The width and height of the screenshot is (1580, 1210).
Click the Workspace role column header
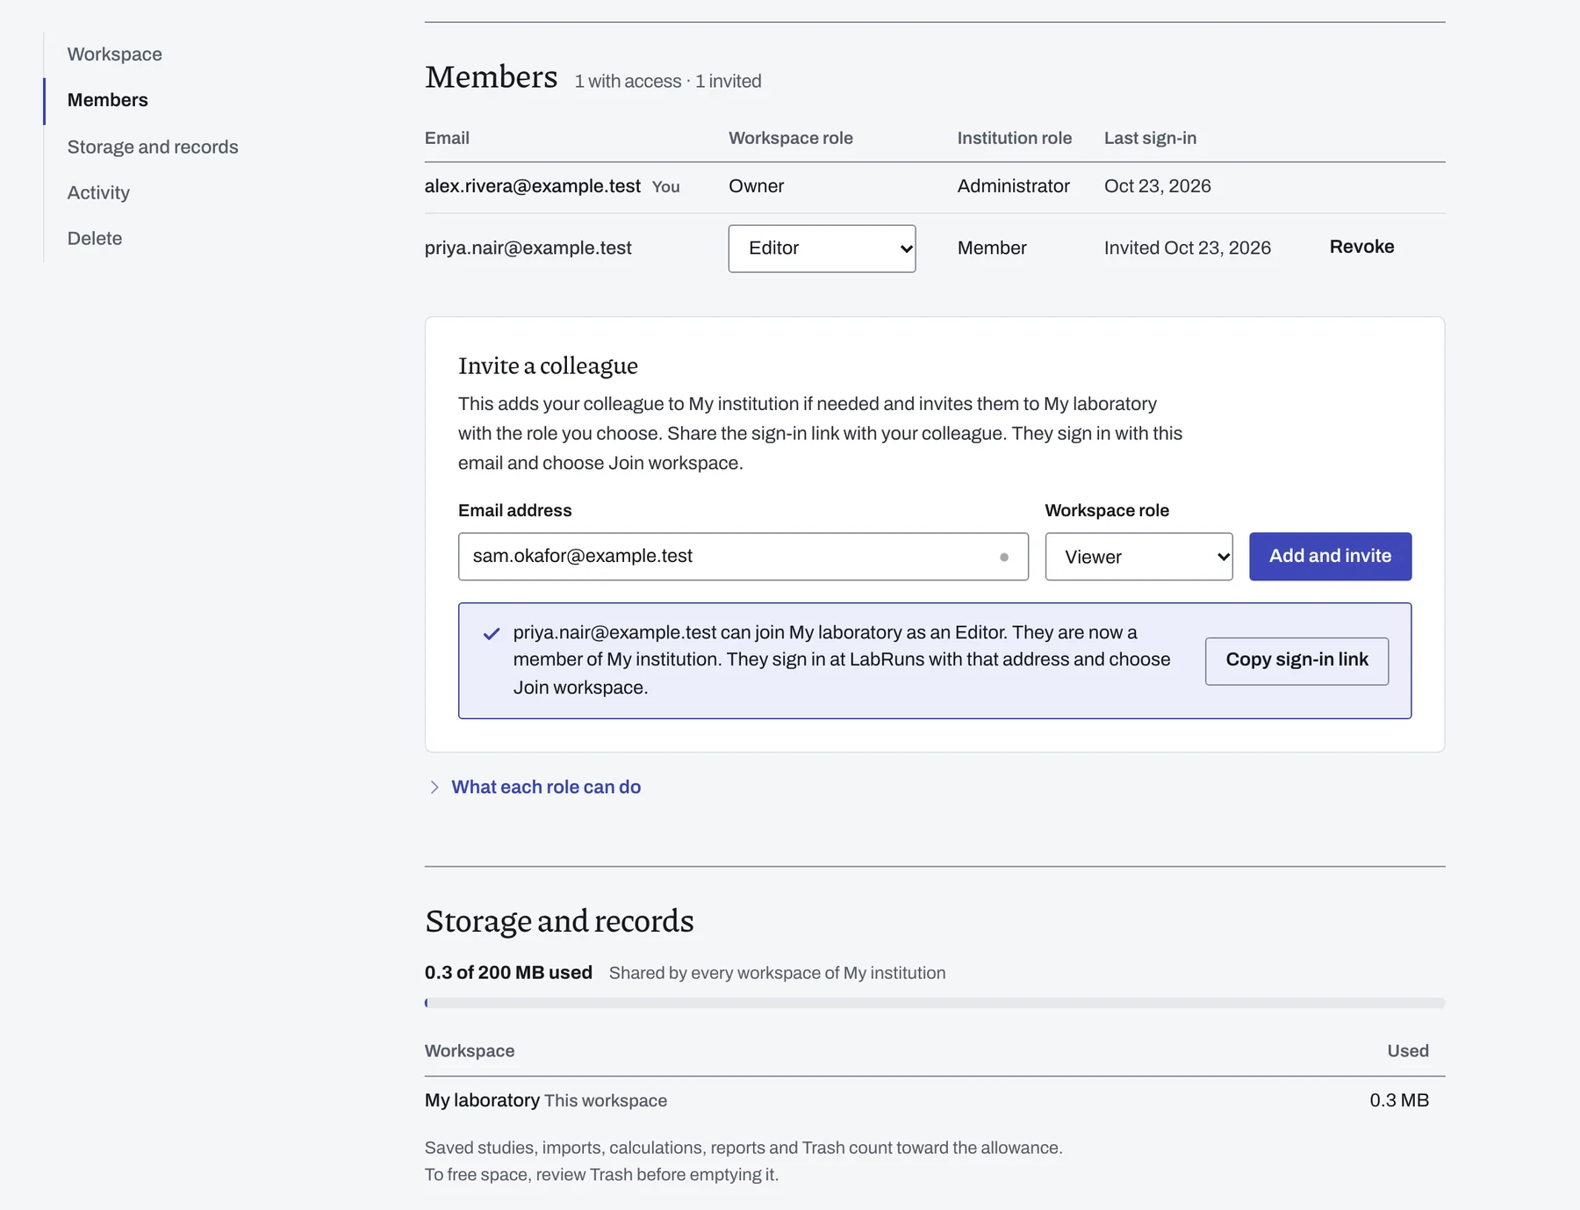pos(791,138)
